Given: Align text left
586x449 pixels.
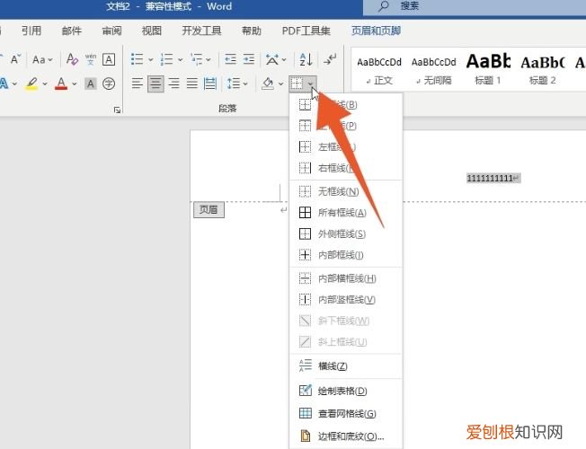Looking at the screenshot, I should pyautogui.click(x=138, y=84).
